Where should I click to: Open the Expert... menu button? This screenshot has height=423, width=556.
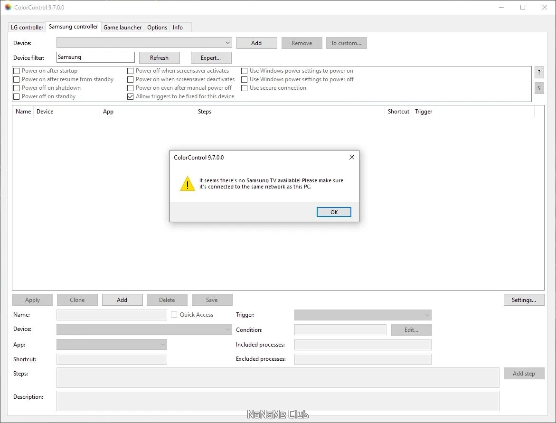[211, 57]
